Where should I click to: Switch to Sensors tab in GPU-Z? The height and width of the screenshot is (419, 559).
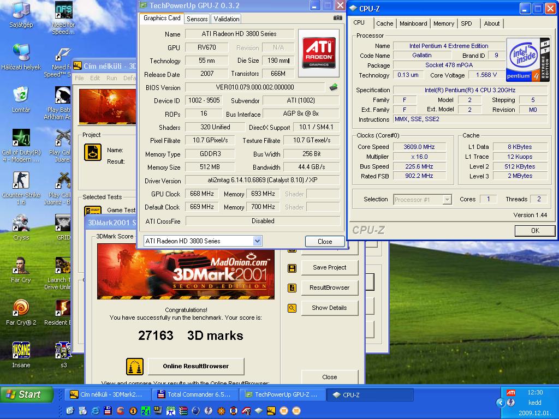[x=197, y=19]
